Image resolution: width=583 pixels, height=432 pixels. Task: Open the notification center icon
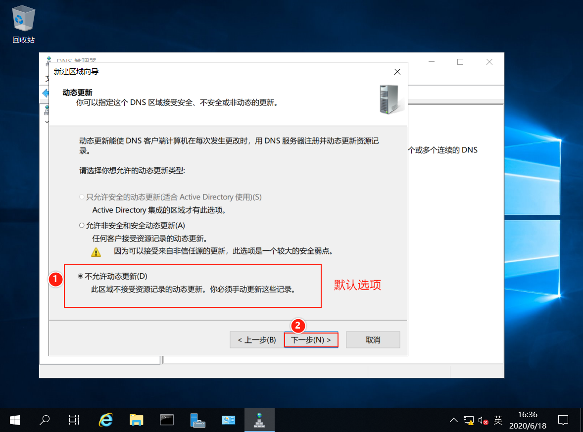tap(563, 420)
